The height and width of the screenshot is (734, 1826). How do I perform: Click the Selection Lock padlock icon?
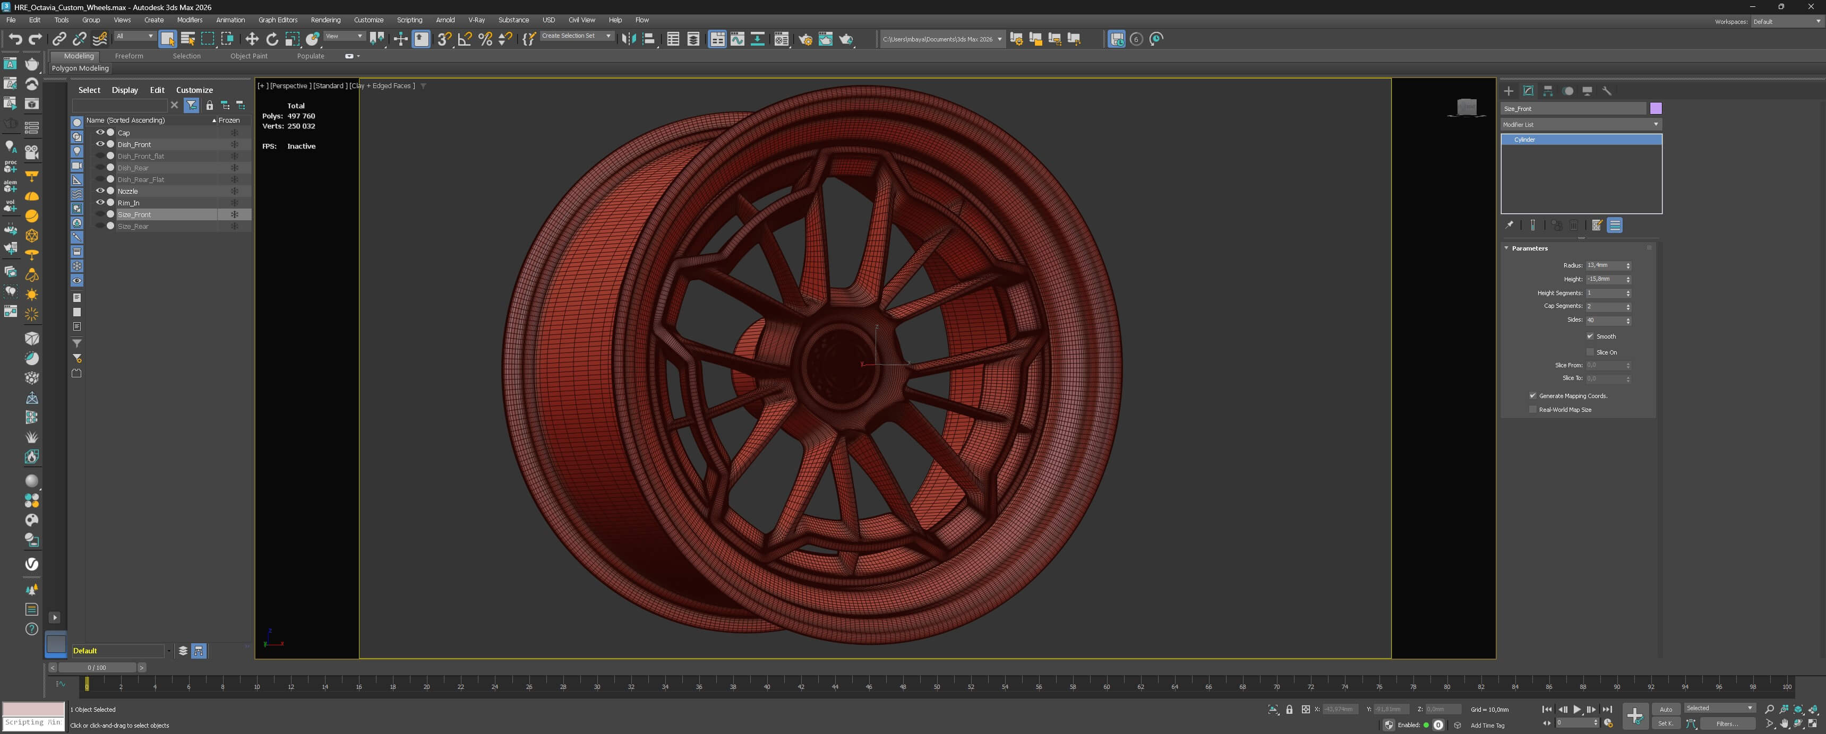click(1289, 709)
